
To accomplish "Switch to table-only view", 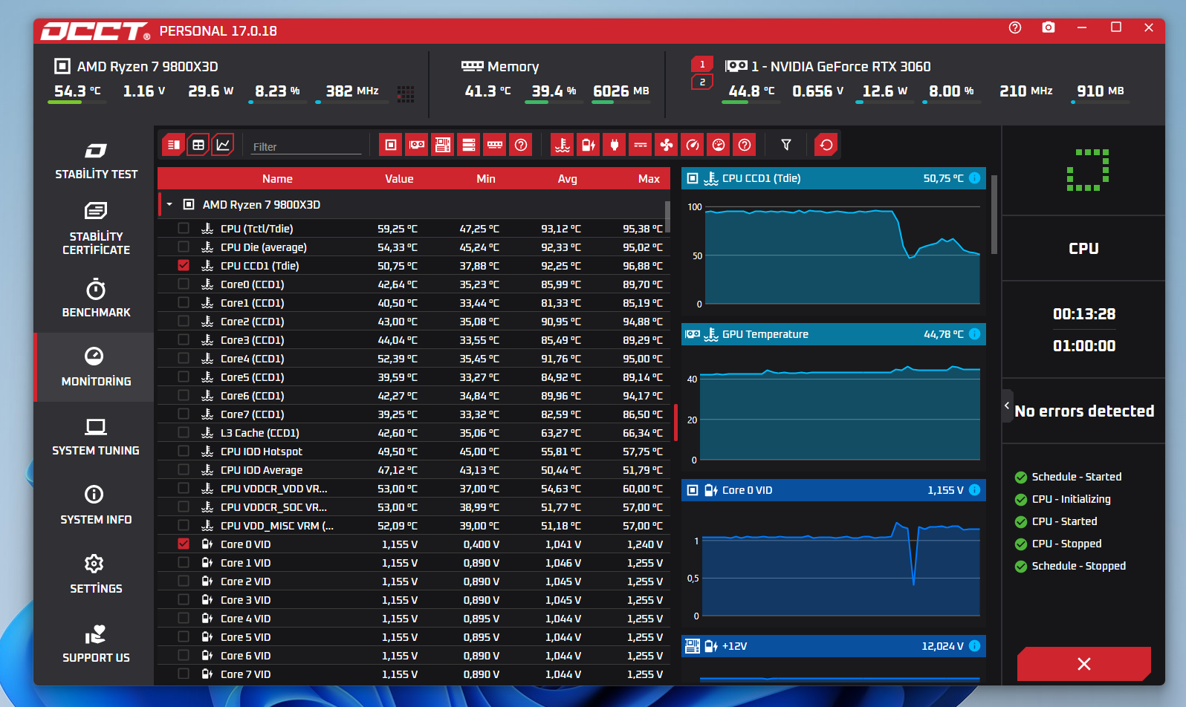I will [198, 145].
